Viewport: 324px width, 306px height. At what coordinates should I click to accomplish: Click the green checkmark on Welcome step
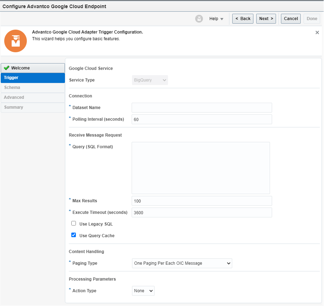coord(7,68)
